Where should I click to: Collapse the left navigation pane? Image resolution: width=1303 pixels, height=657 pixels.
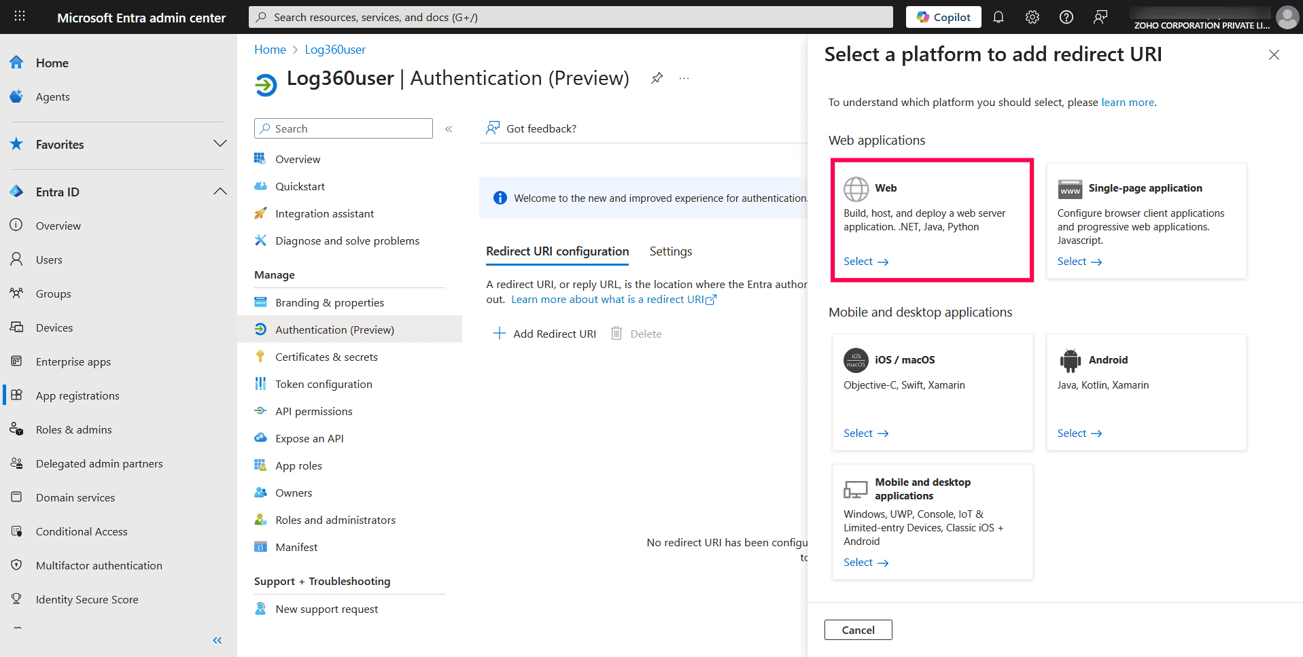click(x=217, y=640)
